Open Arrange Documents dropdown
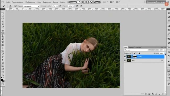The image size is (170, 96). [x=112, y=2]
